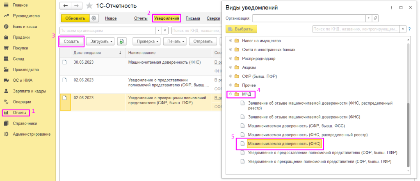Open Банк и касса section in sidebar
Viewport: 420px width, 181px height.
pos(25,27)
